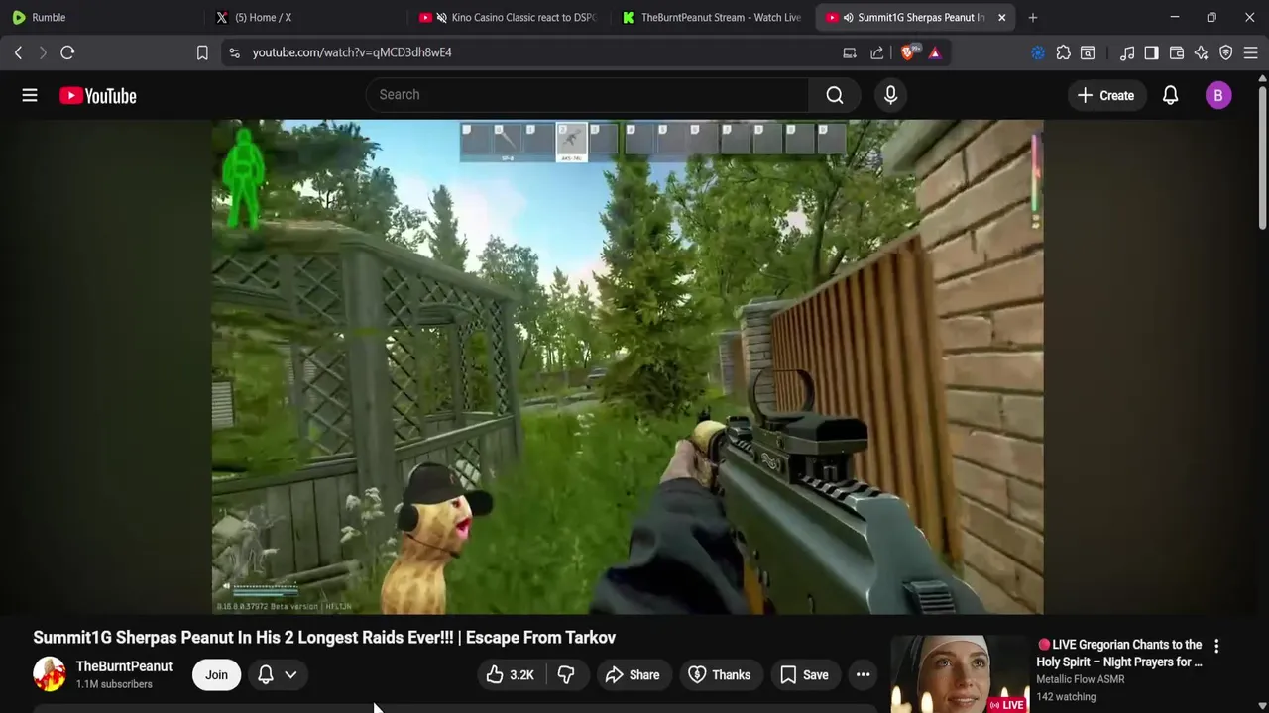Image resolution: width=1269 pixels, height=713 pixels.
Task: Install app icon in address bar
Action: click(x=850, y=52)
